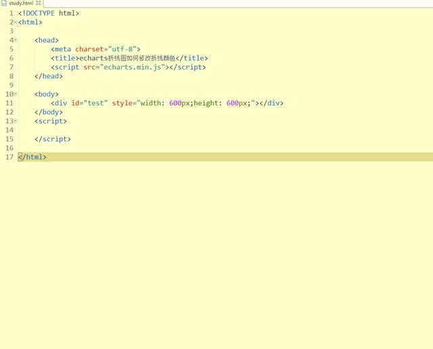433x349 pixels.
Task: Click line number 1 in the gutter
Action: pos(12,14)
